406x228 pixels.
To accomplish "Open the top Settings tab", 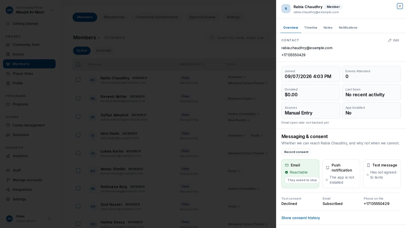I will click(x=233, y=17).
